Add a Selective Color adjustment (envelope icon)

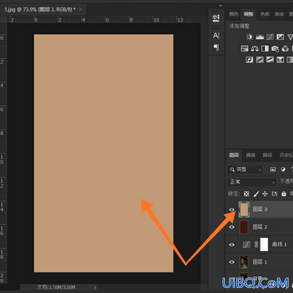click(280, 60)
